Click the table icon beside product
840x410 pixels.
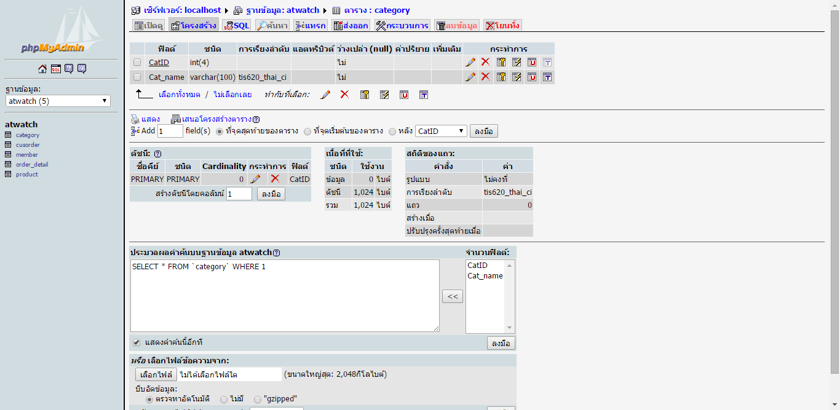pyautogui.click(x=8, y=175)
